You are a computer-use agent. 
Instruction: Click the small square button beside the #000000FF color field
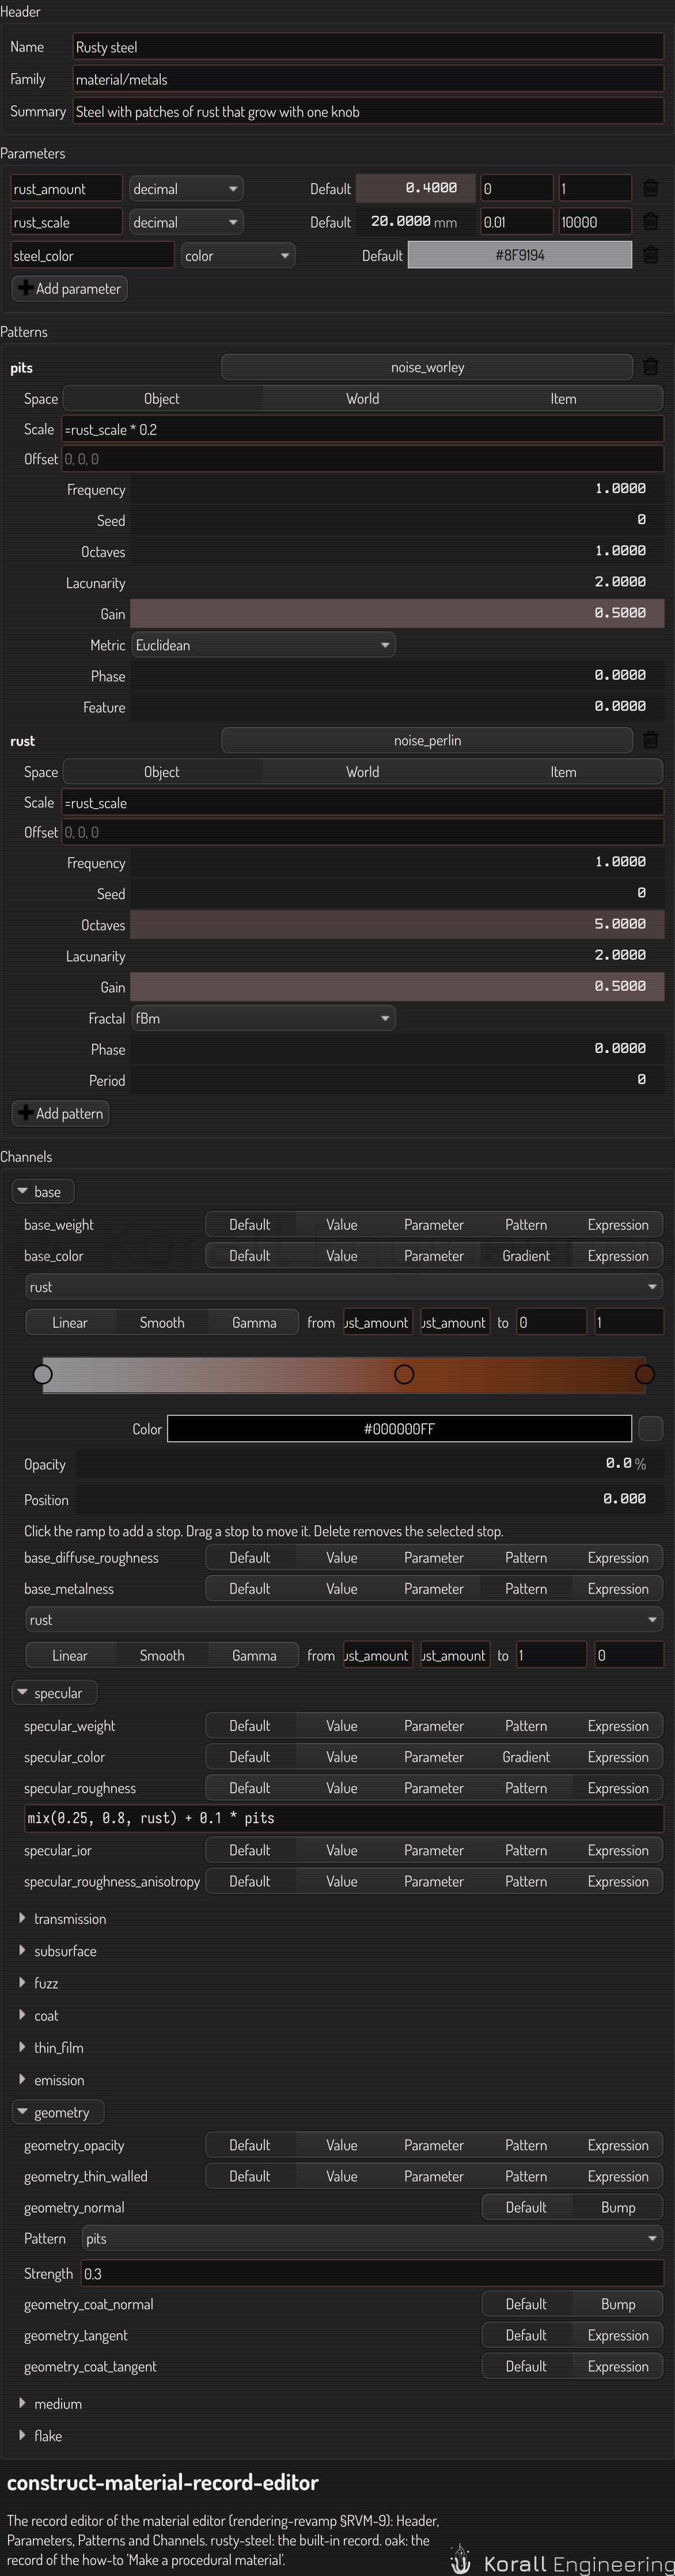[x=650, y=1428]
